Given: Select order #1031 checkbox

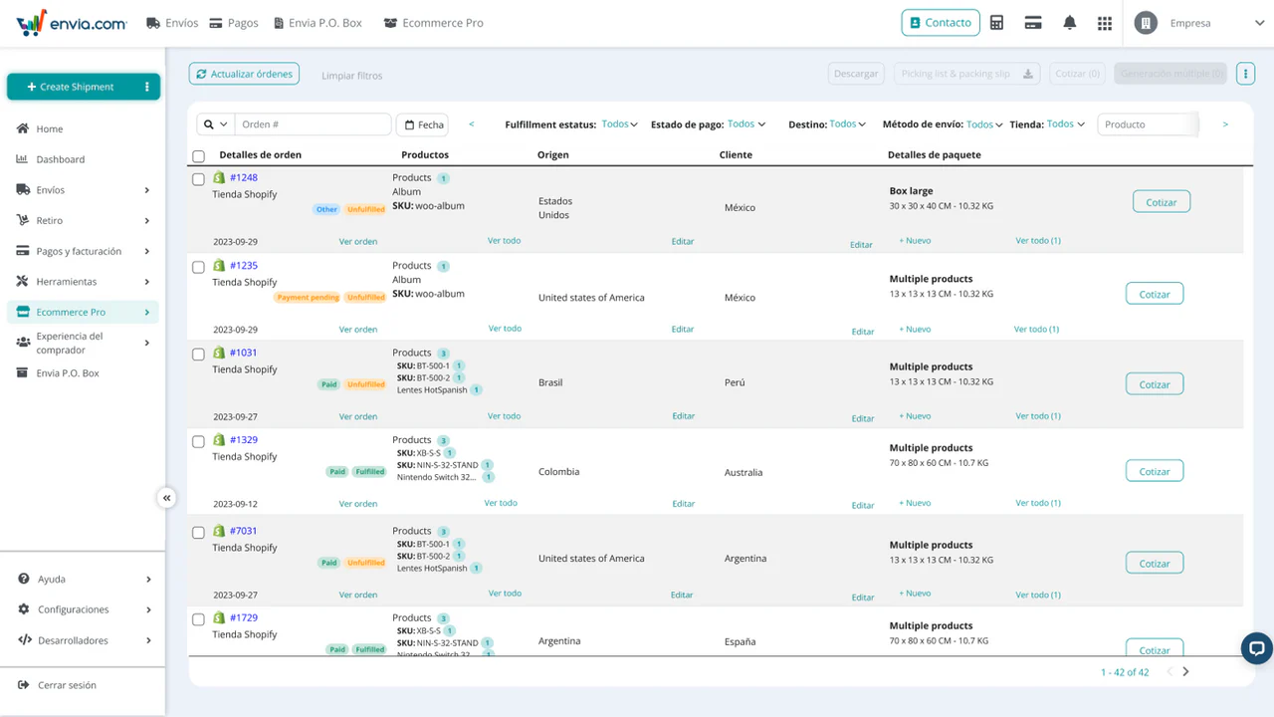Looking at the screenshot, I should click(x=198, y=354).
